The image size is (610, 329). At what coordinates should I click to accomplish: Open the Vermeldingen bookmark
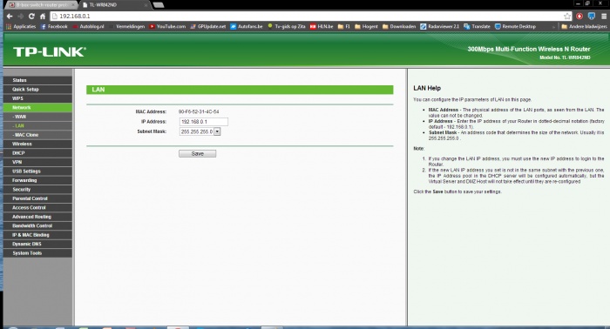click(127, 26)
